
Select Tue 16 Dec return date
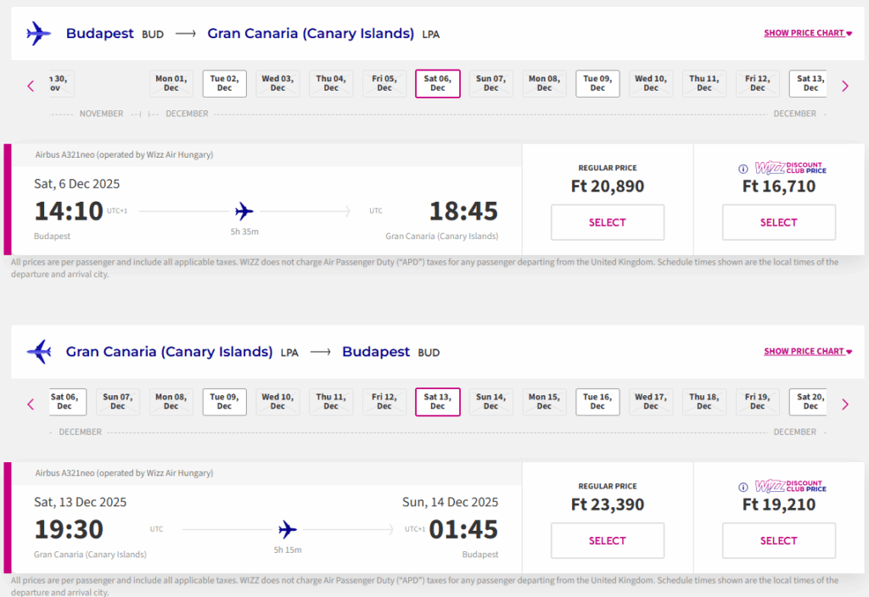[x=597, y=402]
